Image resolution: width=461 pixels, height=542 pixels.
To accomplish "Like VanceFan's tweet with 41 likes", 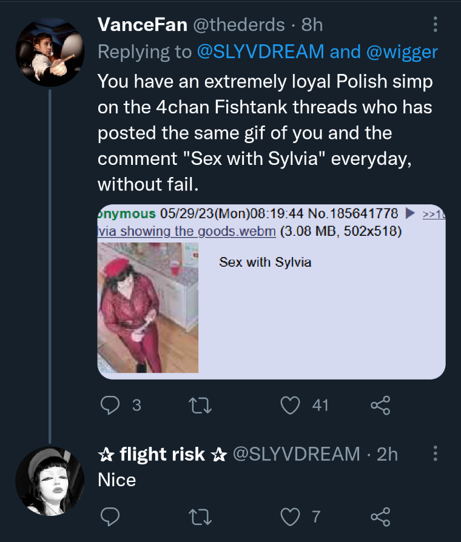I will point(292,405).
